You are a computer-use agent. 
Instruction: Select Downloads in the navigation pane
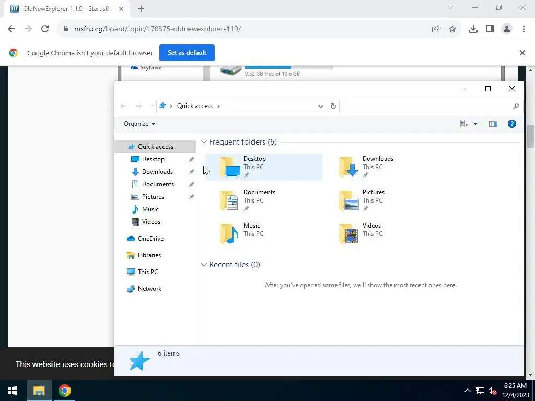(x=155, y=172)
